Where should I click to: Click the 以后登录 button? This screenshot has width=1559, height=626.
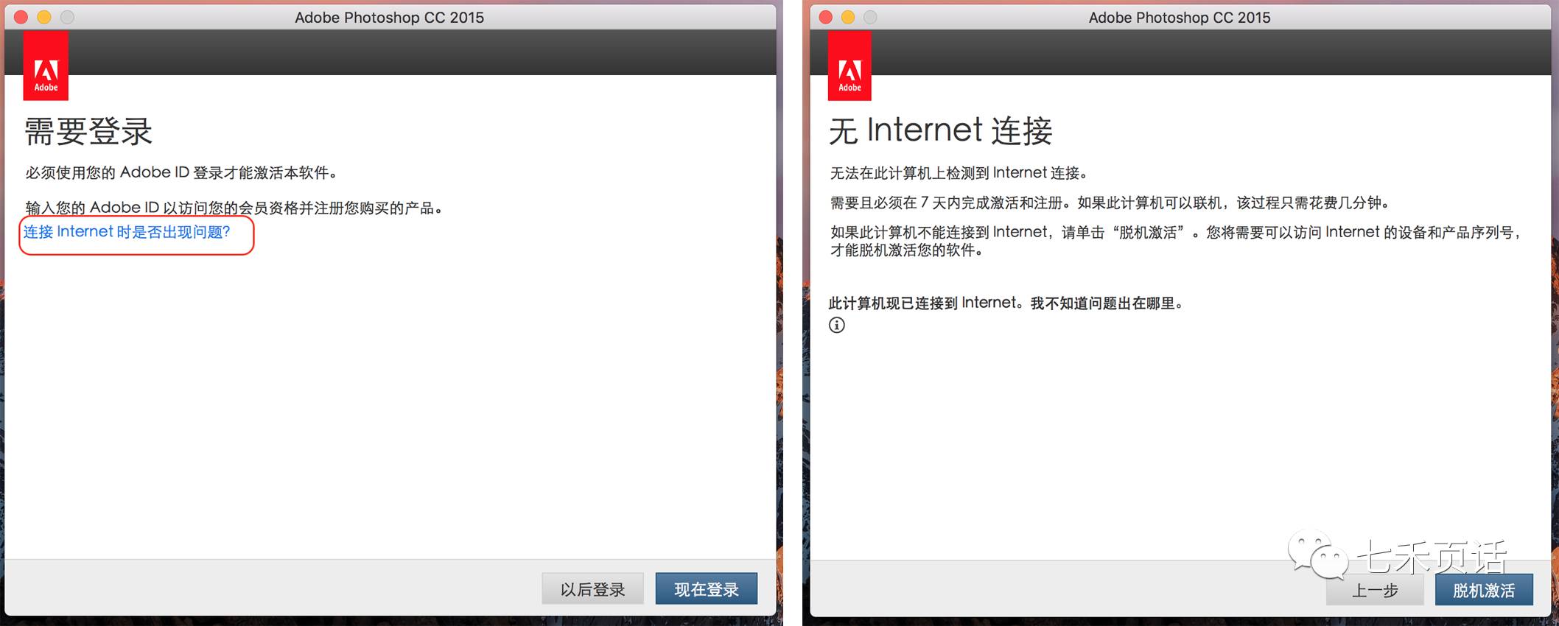pos(592,589)
